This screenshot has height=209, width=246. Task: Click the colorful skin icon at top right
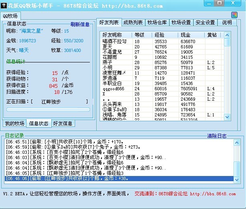point(234,15)
